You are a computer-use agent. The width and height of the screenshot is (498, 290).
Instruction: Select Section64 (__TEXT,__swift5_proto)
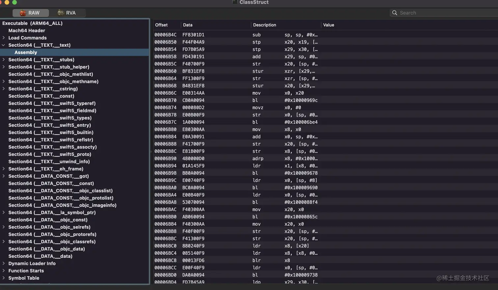pyautogui.click(x=50, y=154)
